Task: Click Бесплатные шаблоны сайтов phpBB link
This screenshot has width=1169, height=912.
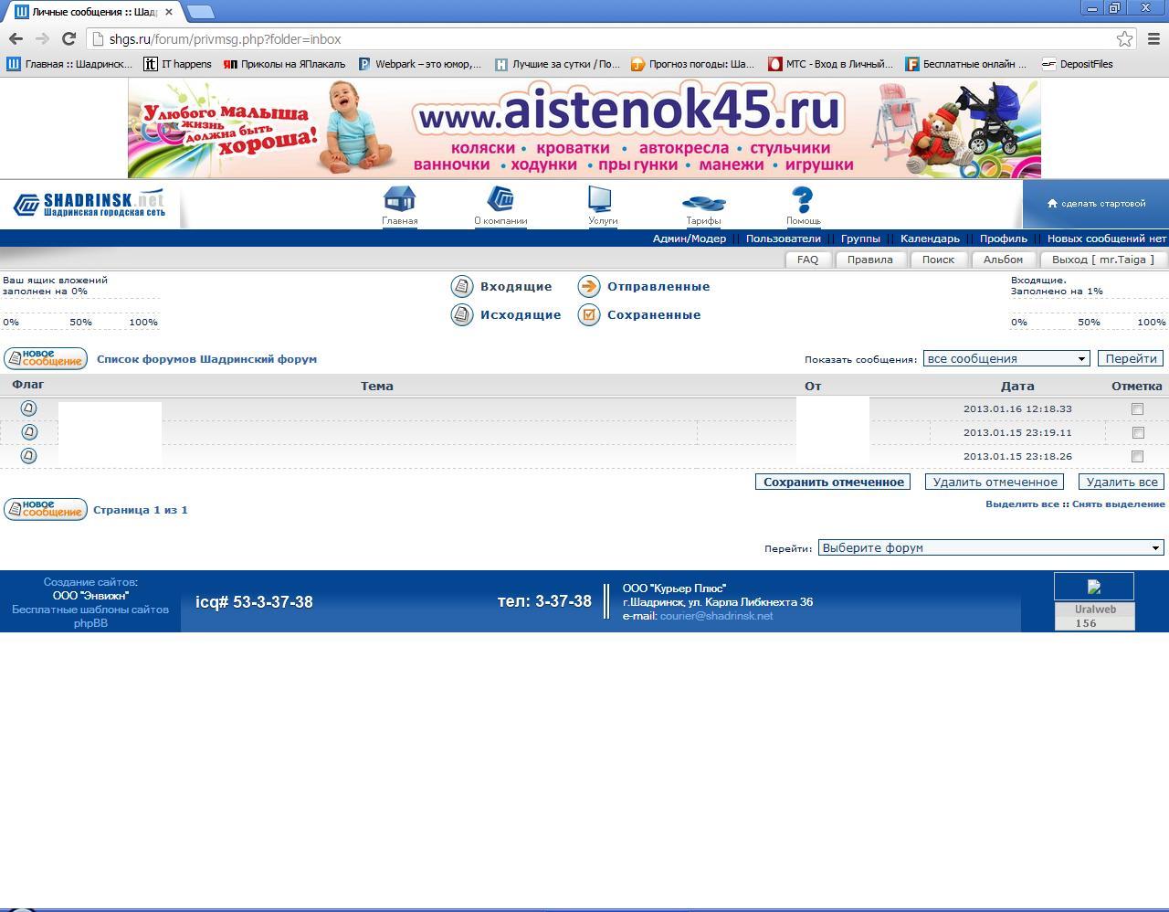Action: [x=90, y=616]
